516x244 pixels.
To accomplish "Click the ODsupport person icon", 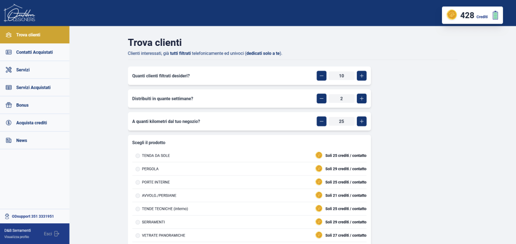I will 7,216.
